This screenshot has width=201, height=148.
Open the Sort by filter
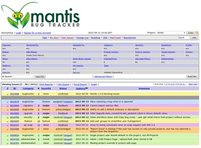[76, 72]
